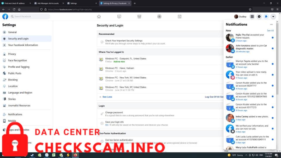
Task: Open Mobile settings
Action: [x=26, y=121]
